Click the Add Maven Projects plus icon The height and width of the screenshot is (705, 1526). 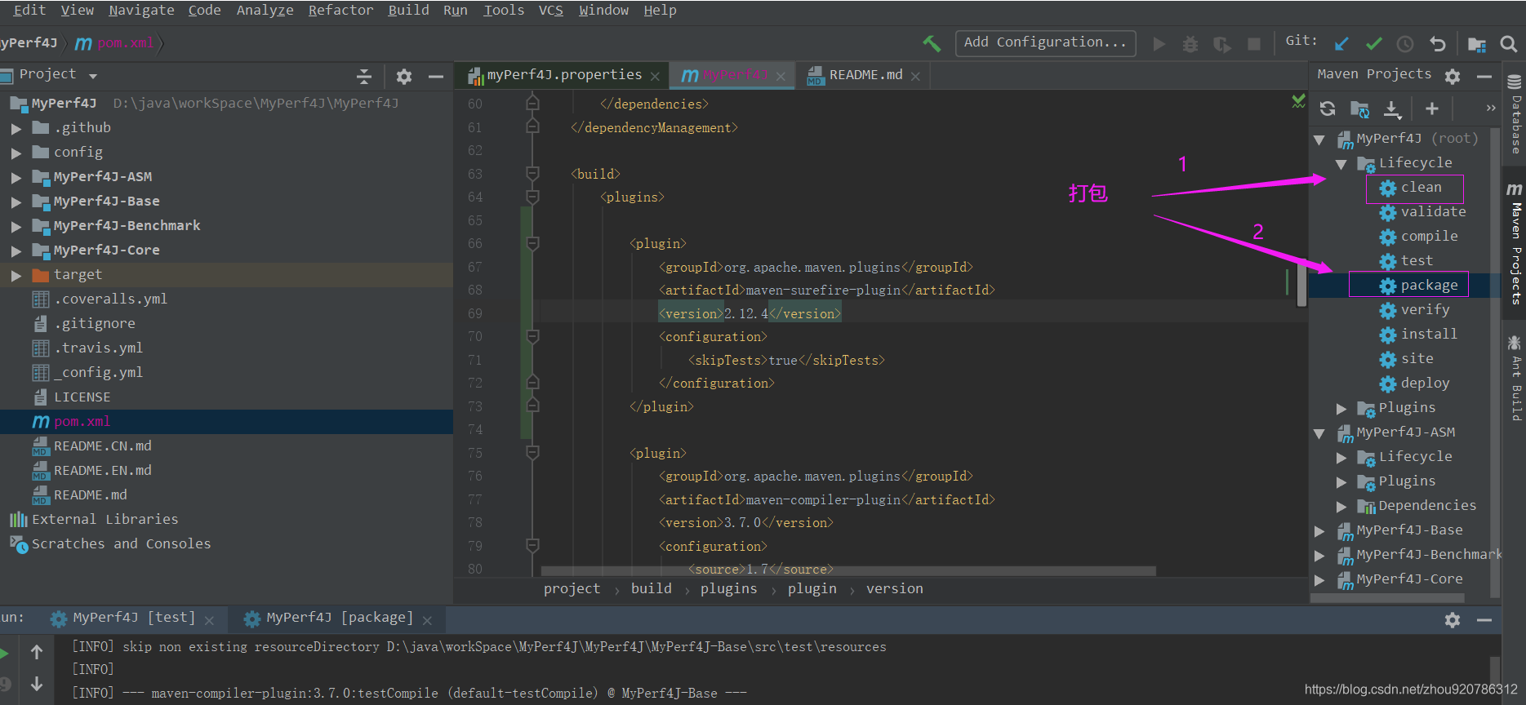[x=1432, y=109]
